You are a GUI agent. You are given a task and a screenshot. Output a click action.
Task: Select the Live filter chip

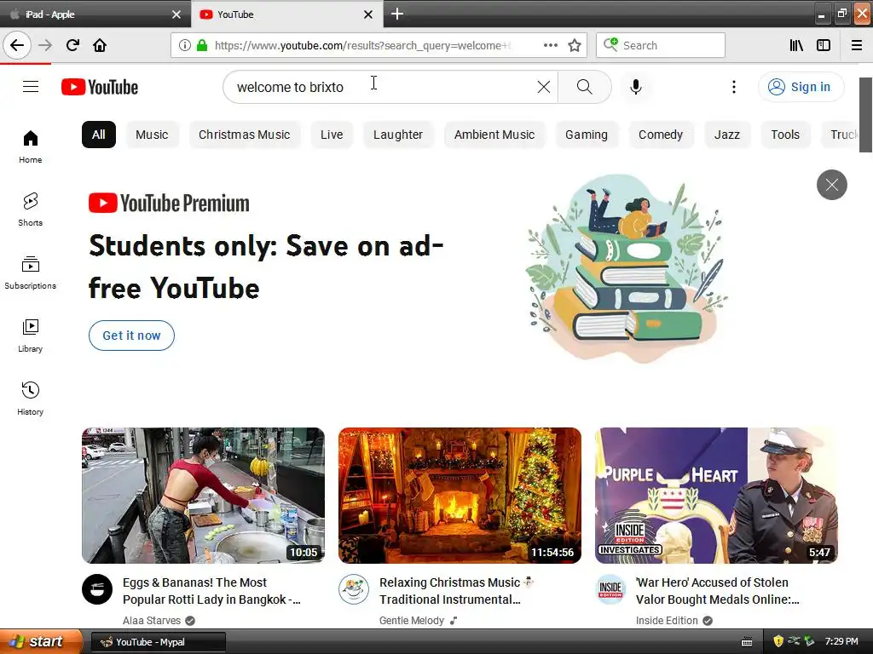(332, 135)
